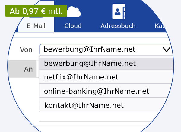Screen dimensions: 181x132
Task: Expand the Von sender dropdown arrow
Action: click(x=166, y=50)
